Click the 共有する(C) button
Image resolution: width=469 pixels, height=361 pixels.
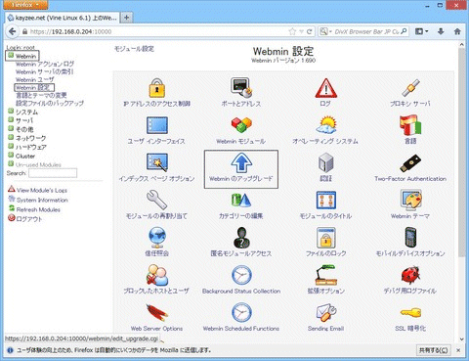pyautogui.click(x=433, y=350)
